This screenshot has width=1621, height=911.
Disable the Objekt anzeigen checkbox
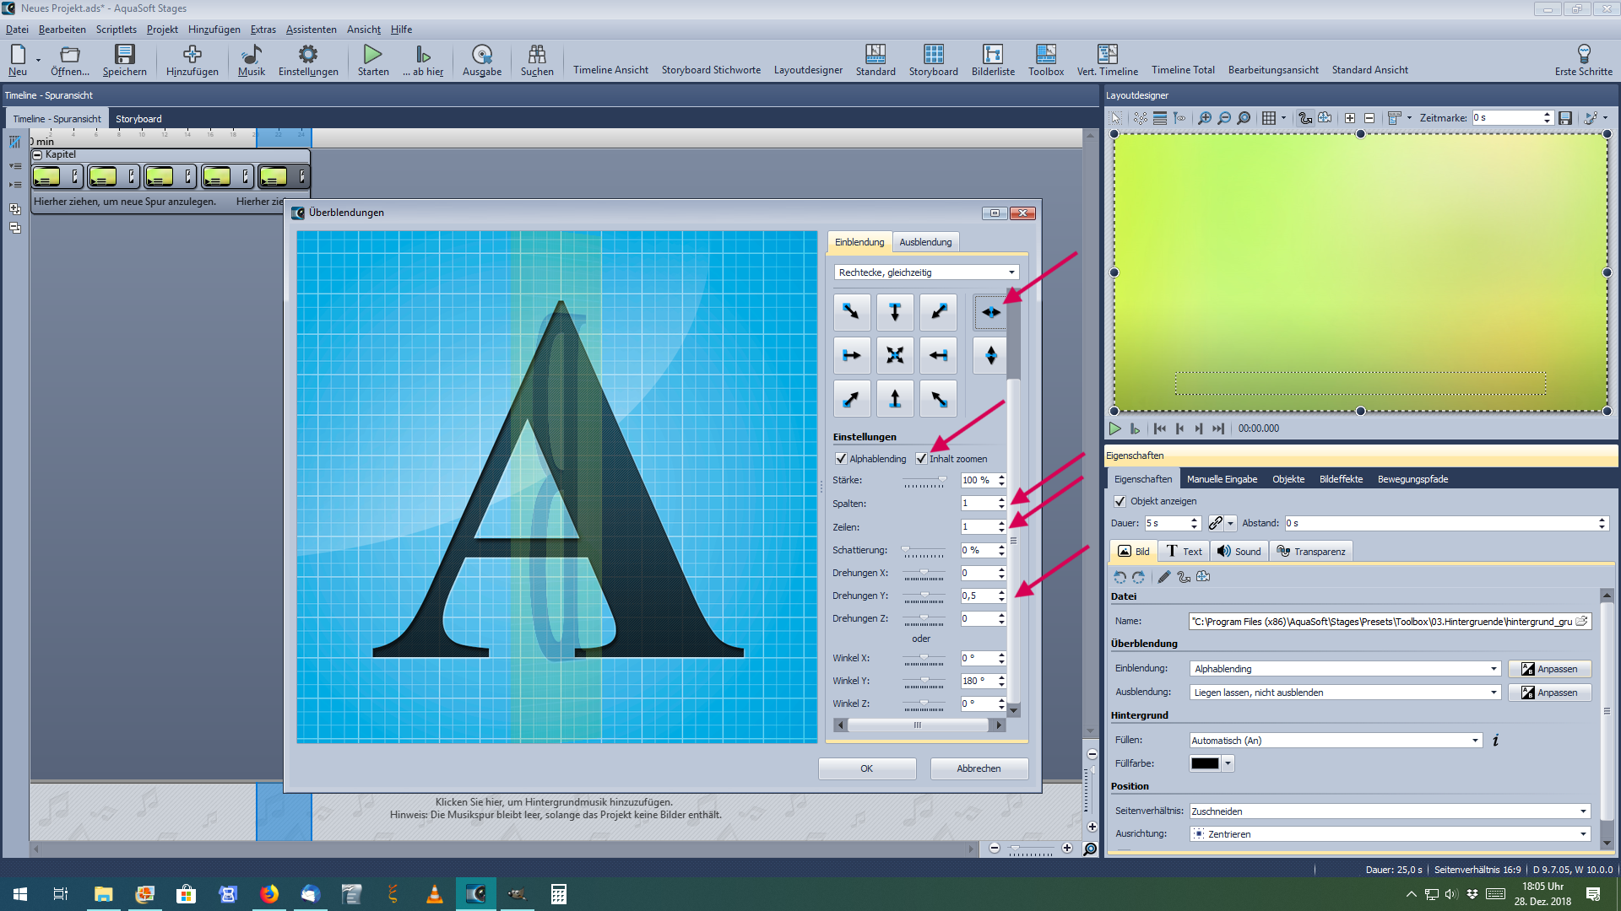coord(1120,501)
